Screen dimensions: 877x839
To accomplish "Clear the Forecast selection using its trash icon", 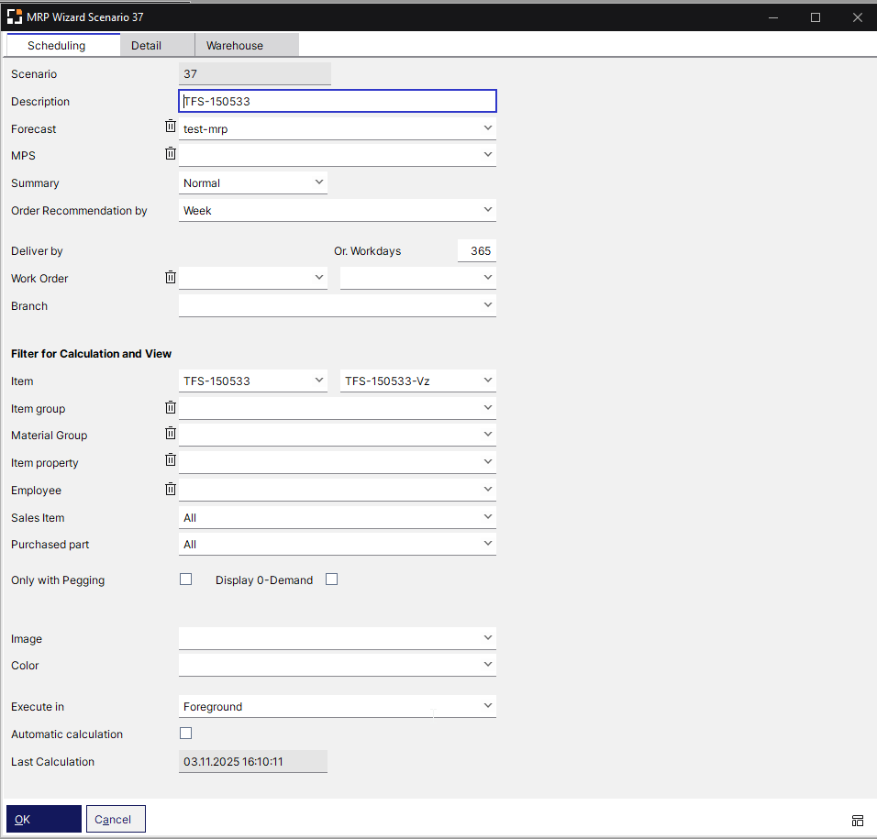I will click(170, 126).
